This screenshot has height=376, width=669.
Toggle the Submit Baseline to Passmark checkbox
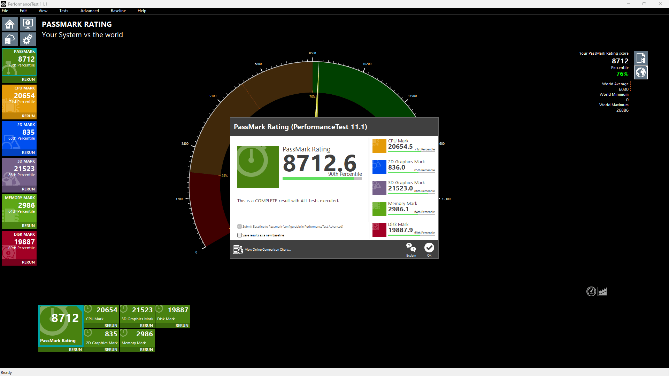pos(239,226)
